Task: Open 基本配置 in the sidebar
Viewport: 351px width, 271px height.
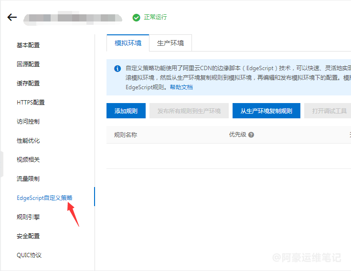Action: pos(28,45)
